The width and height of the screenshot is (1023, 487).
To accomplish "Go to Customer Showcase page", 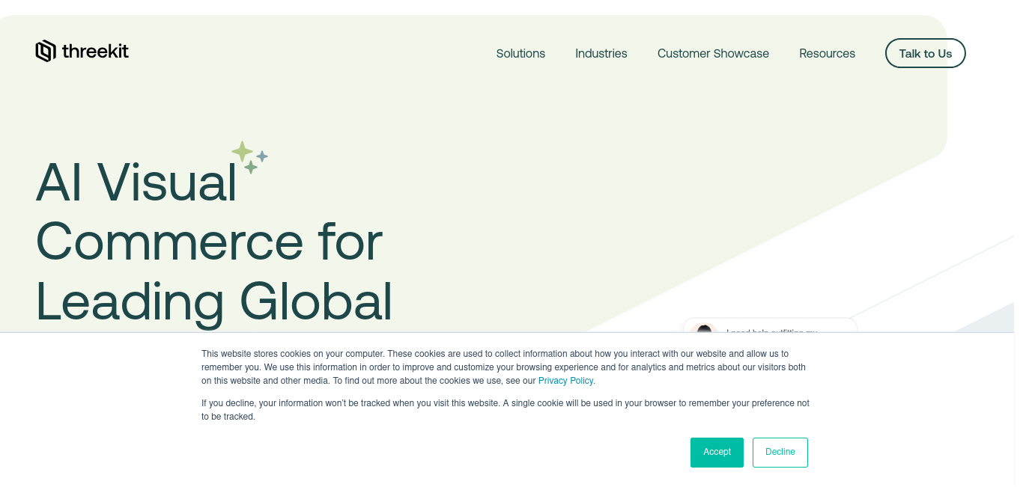I will (713, 53).
